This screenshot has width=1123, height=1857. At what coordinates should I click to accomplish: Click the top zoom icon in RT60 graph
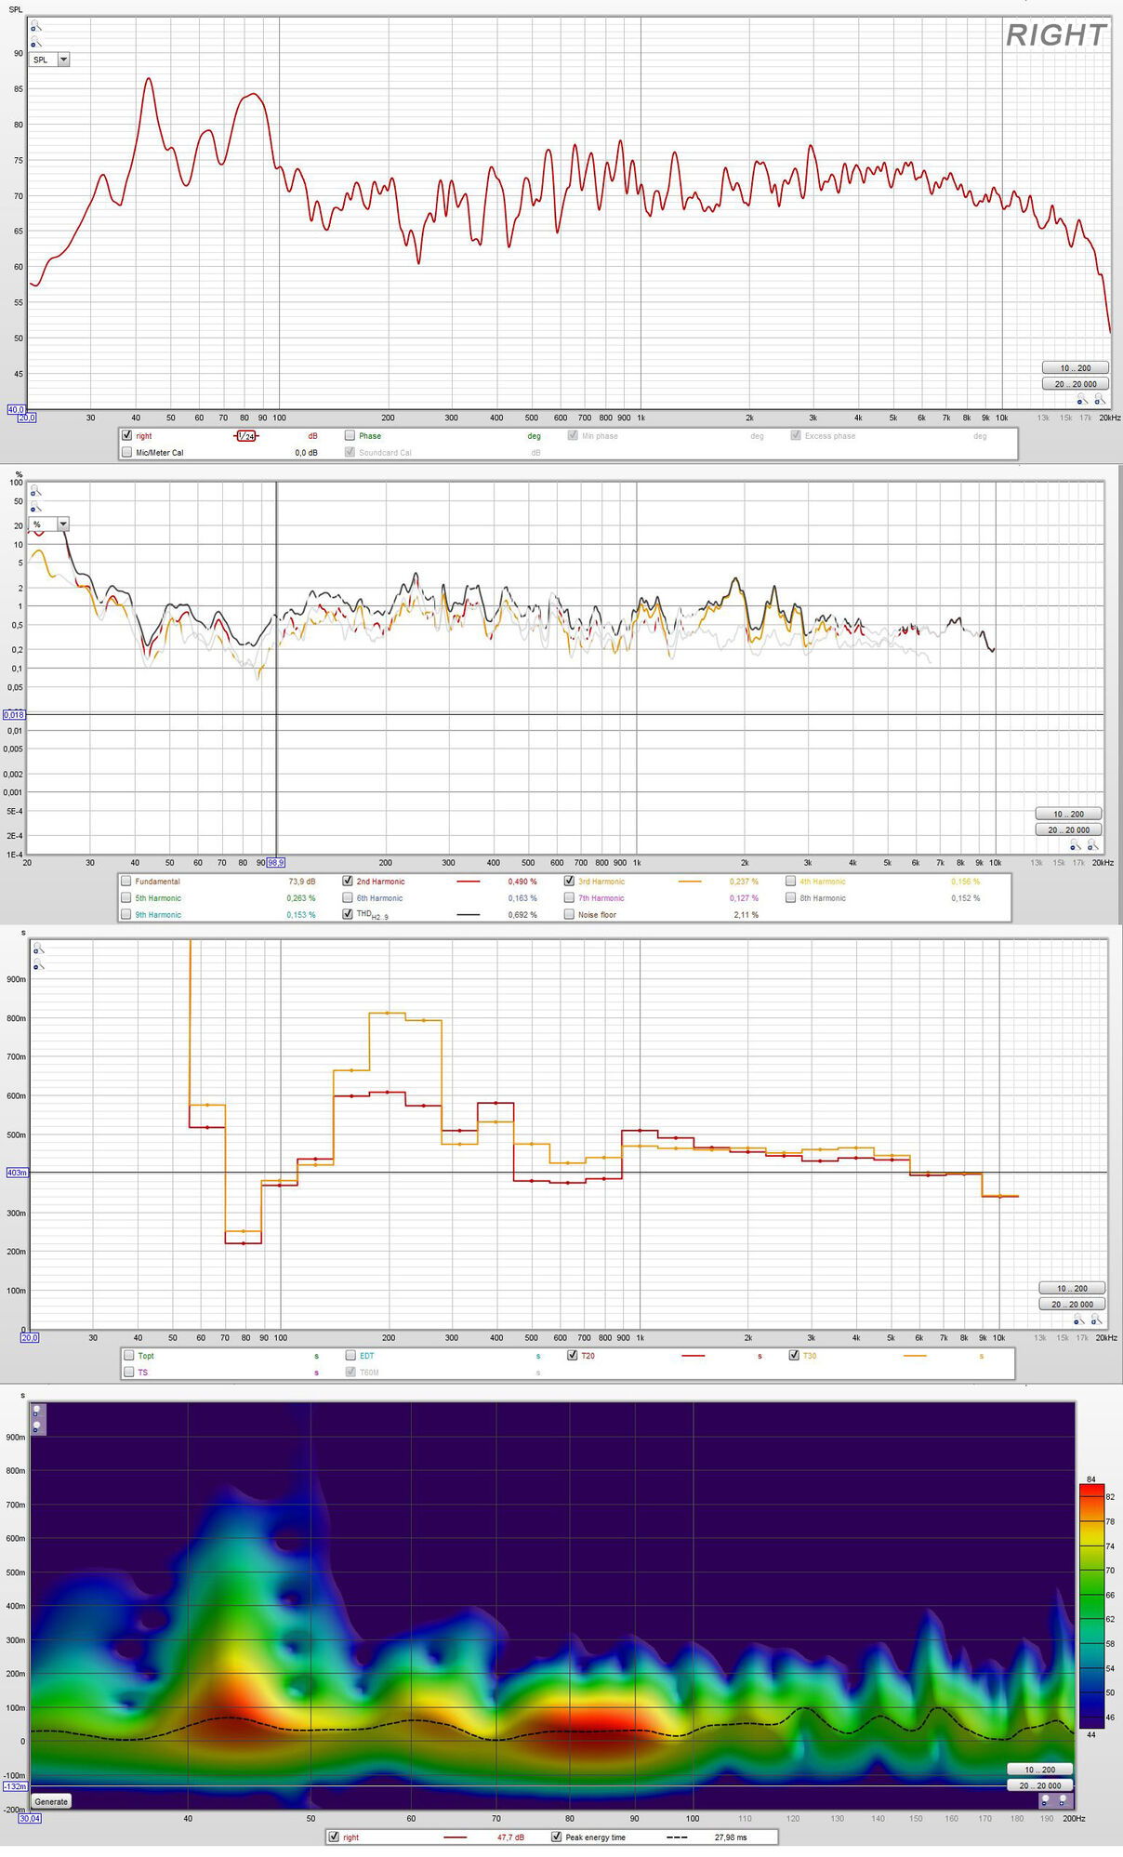[38, 948]
